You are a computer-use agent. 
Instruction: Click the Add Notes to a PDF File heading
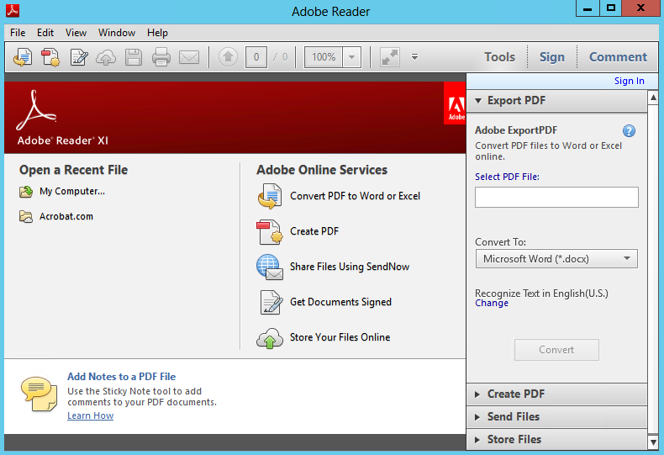coord(122,377)
